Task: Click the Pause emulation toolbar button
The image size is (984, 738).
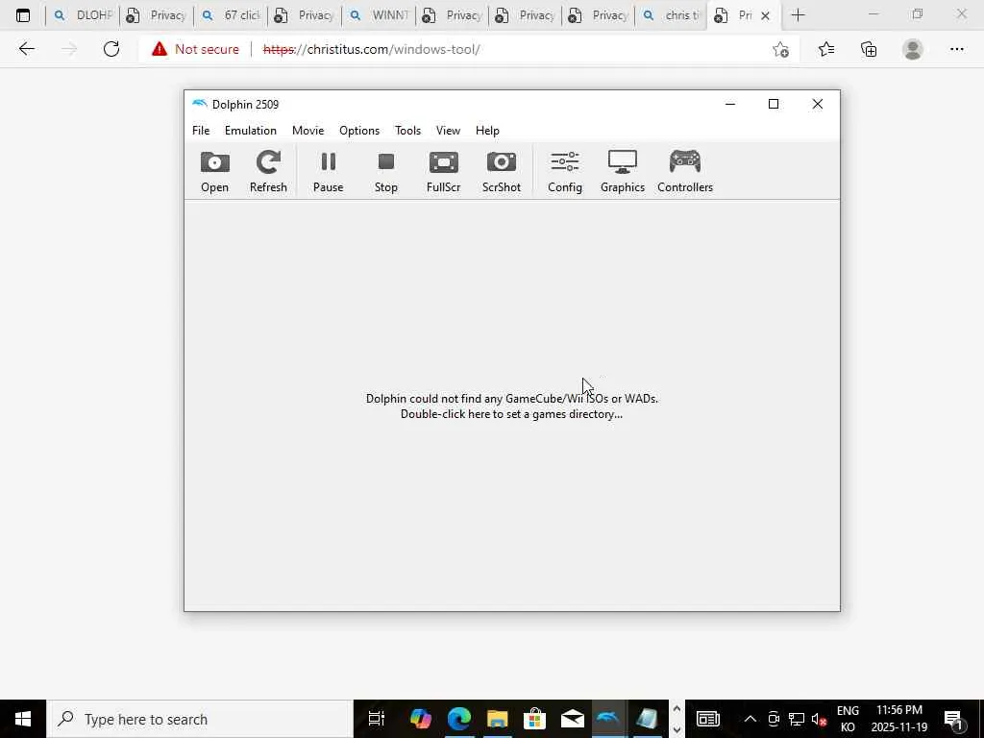Action: (x=329, y=171)
